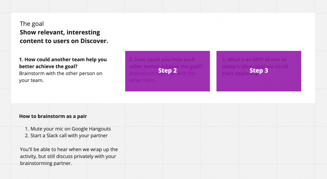
Task: Click the white "Step 2" label text
Action: pyautogui.click(x=167, y=71)
